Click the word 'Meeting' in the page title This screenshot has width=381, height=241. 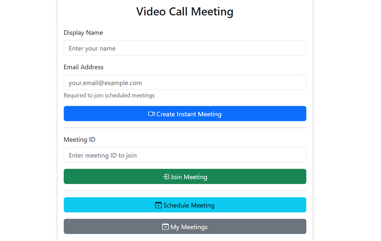tap(212, 12)
